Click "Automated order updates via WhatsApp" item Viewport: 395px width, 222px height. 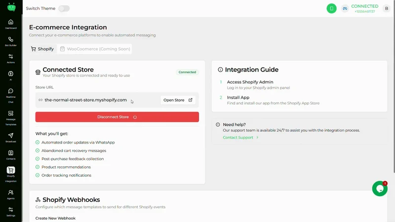[x=78, y=142]
